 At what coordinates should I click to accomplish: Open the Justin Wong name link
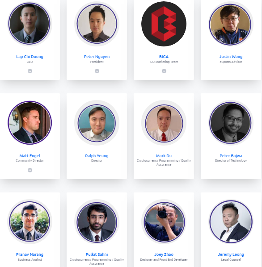pyautogui.click(x=231, y=57)
